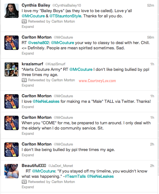Expand the tweet about loving @NeNeLeakes
The height and width of the screenshot is (194, 159).
pyautogui.click(x=28, y=107)
